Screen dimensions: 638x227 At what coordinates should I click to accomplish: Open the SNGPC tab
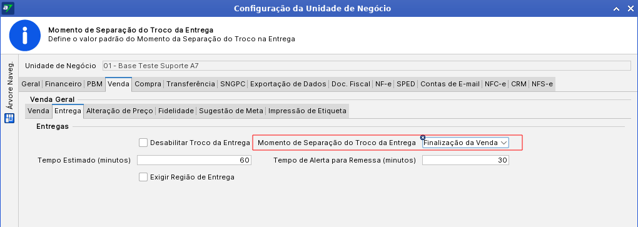click(233, 84)
